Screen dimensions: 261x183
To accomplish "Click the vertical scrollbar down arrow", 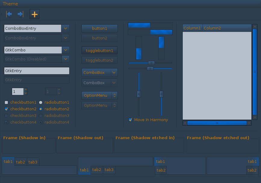I will 255,117.
